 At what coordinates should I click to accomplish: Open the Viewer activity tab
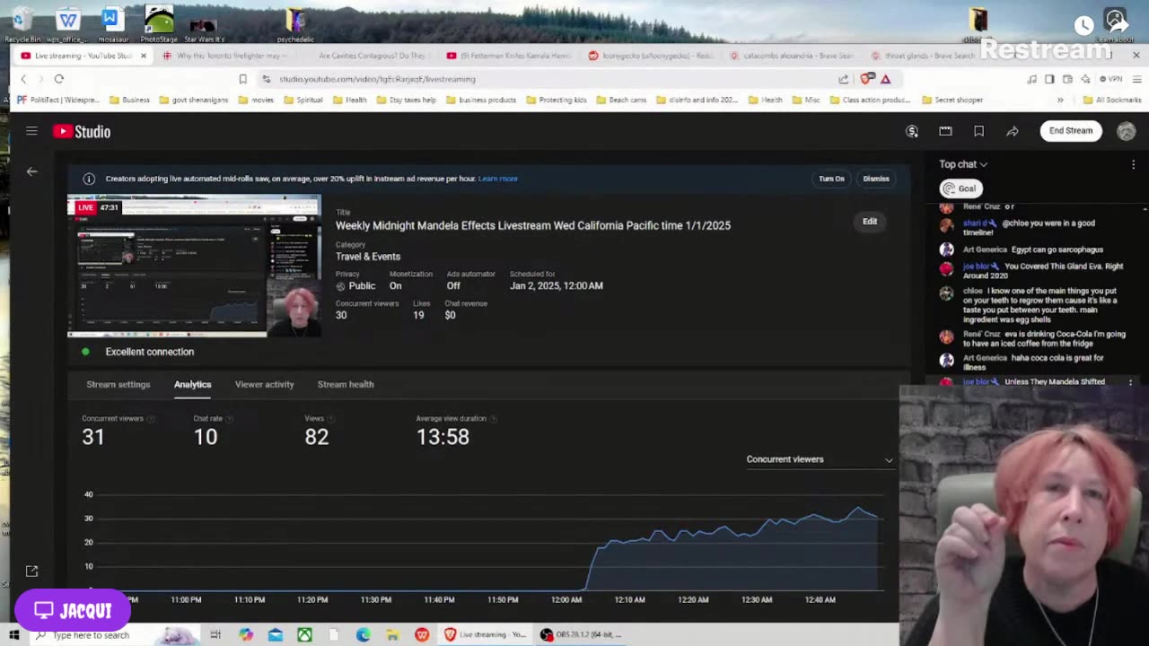pos(264,384)
